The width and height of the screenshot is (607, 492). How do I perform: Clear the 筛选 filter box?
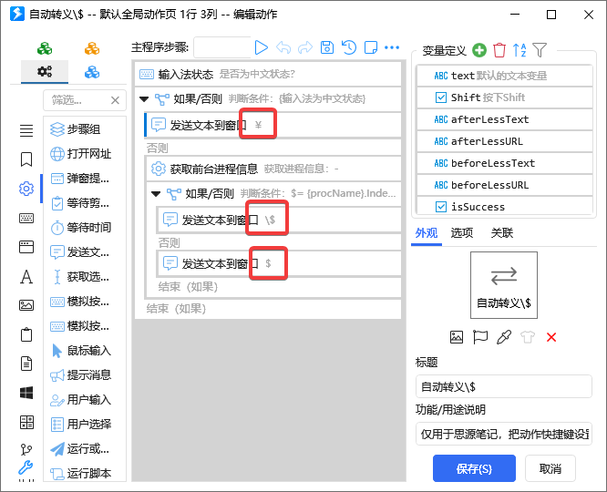[115, 100]
